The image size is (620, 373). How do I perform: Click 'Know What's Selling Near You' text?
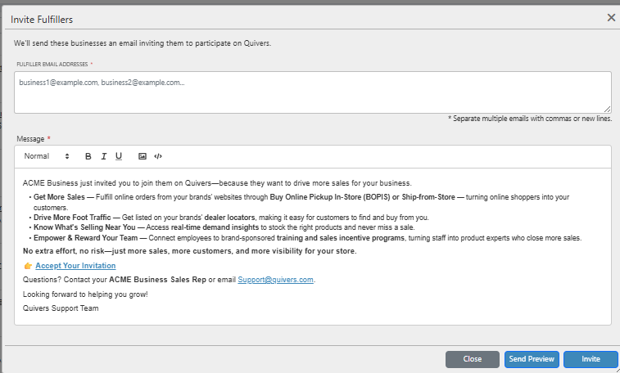[84, 227]
